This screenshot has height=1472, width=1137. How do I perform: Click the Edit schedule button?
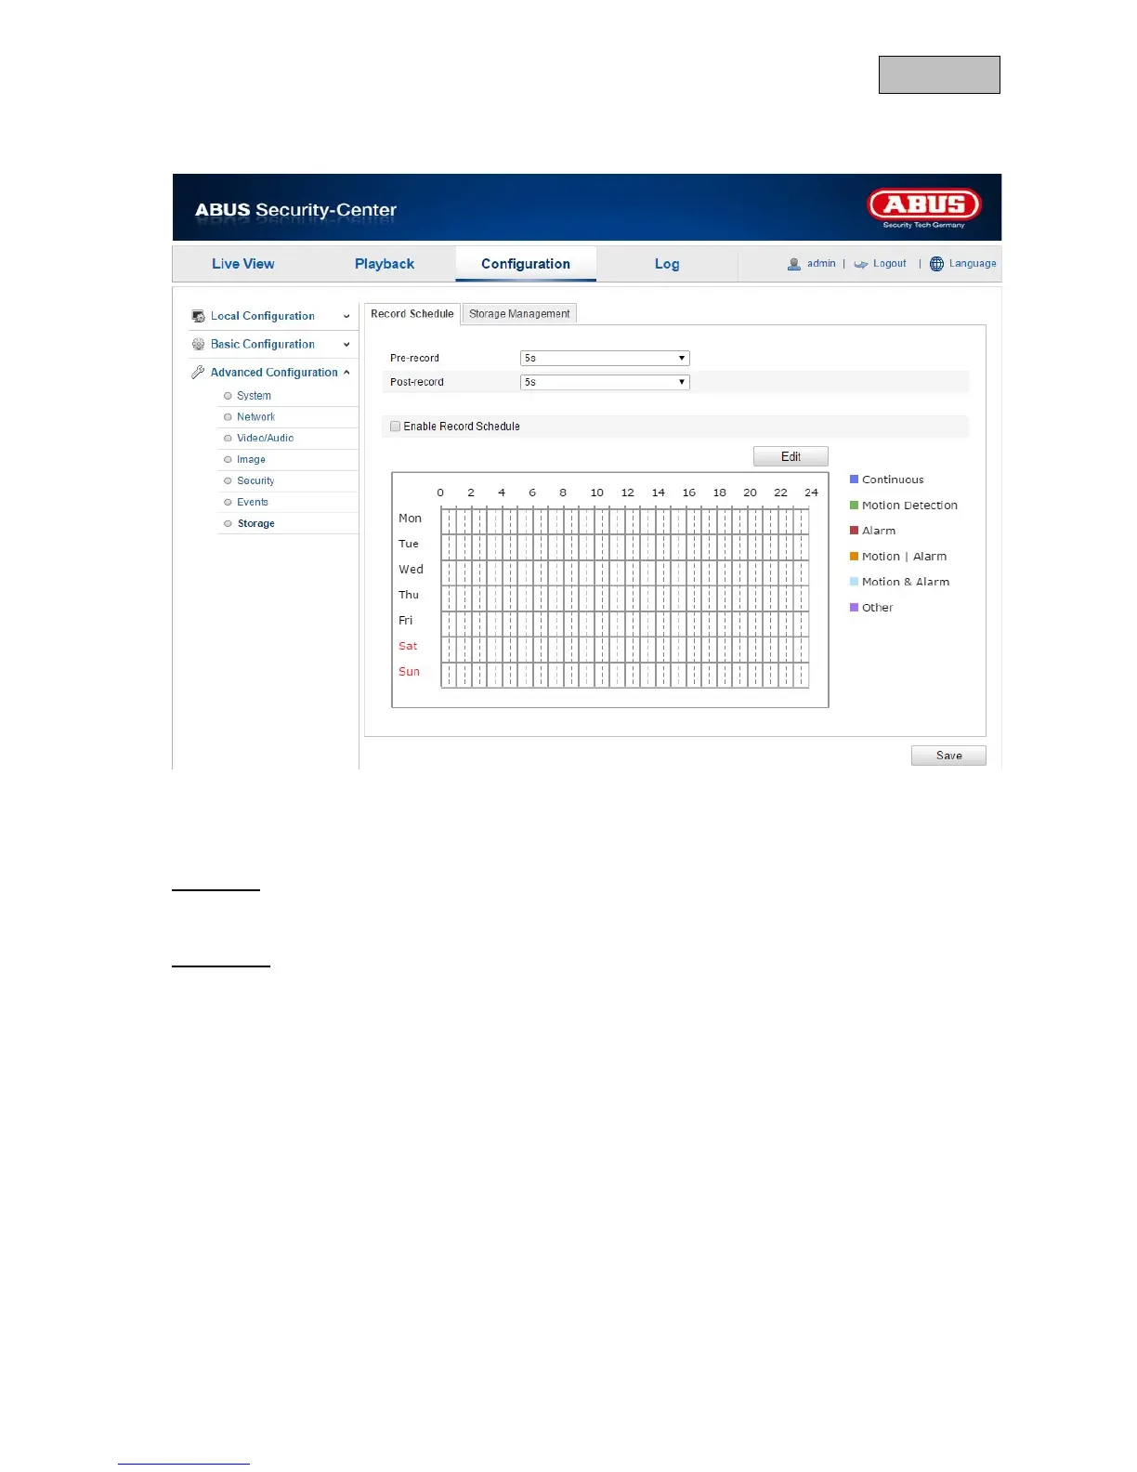click(791, 456)
